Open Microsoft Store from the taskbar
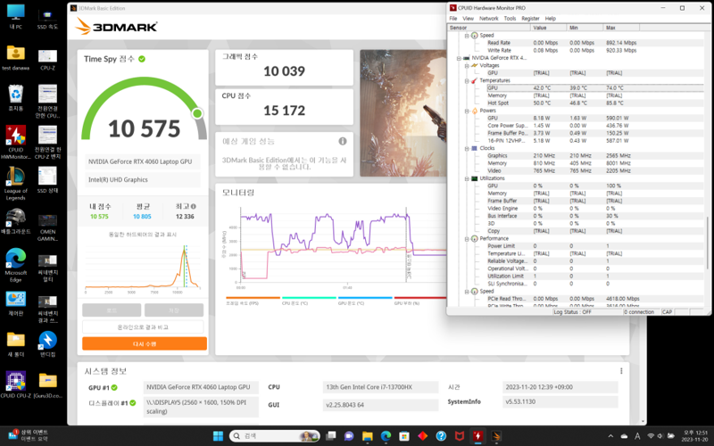The height and width of the screenshot is (446, 714). tap(404, 436)
